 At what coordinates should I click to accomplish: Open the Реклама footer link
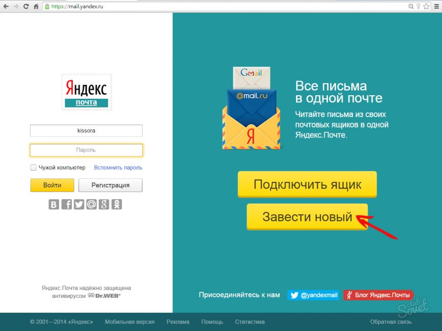click(178, 322)
